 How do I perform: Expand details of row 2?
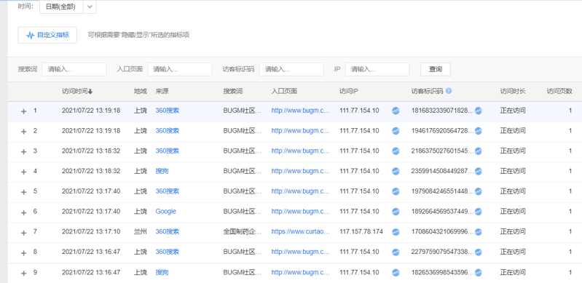(24, 131)
